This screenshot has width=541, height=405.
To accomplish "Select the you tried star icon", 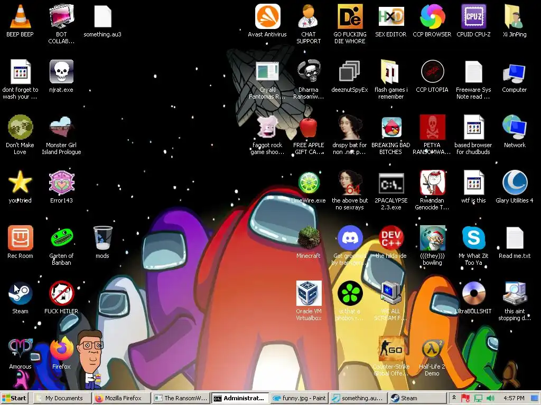I will (20, 182).
